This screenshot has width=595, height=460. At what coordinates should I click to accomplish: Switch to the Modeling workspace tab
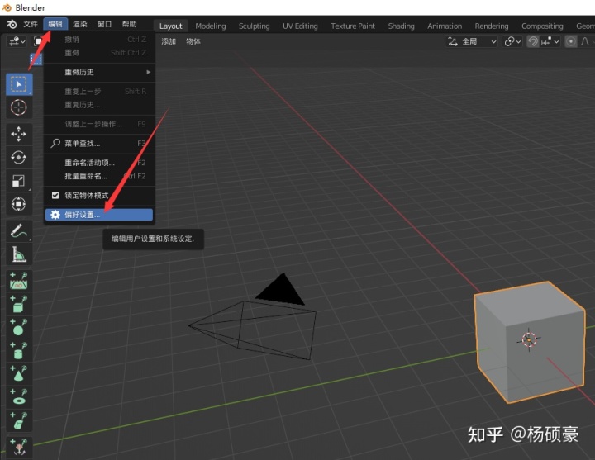click(211, 26)
